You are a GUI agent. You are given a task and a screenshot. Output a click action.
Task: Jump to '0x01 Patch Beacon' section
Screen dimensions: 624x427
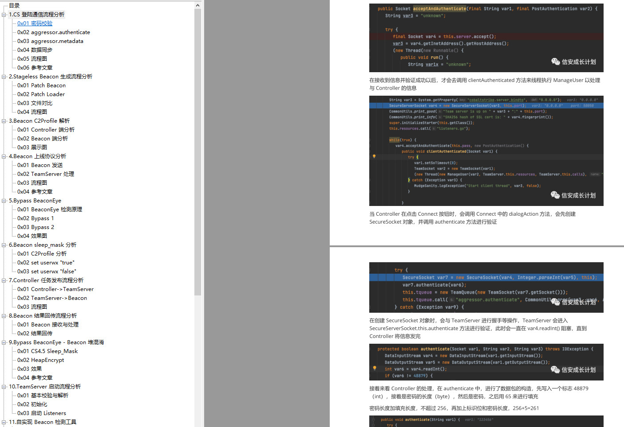(41, 85)
